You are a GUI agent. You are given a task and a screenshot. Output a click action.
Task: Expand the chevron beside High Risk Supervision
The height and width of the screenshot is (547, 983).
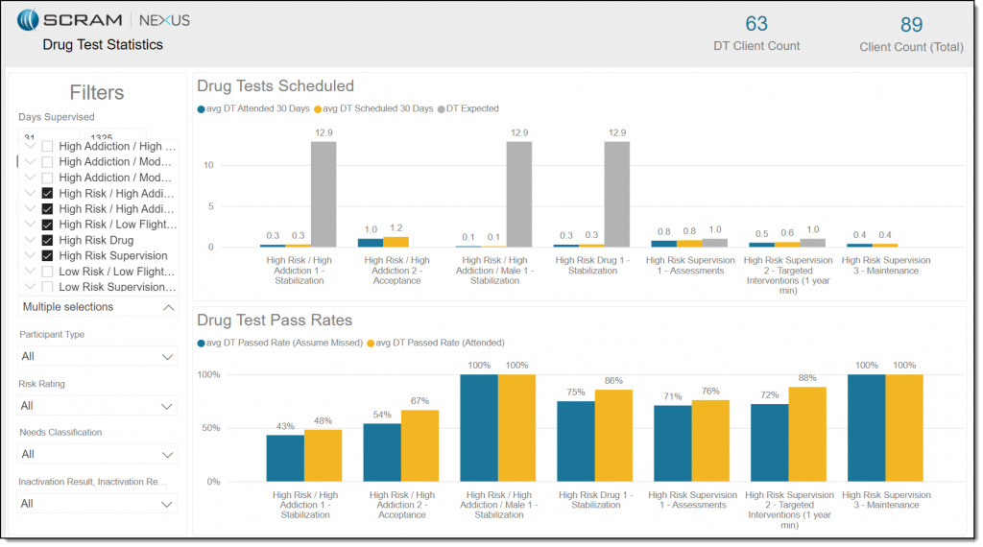pyautogui.click(x=31, y=255)
